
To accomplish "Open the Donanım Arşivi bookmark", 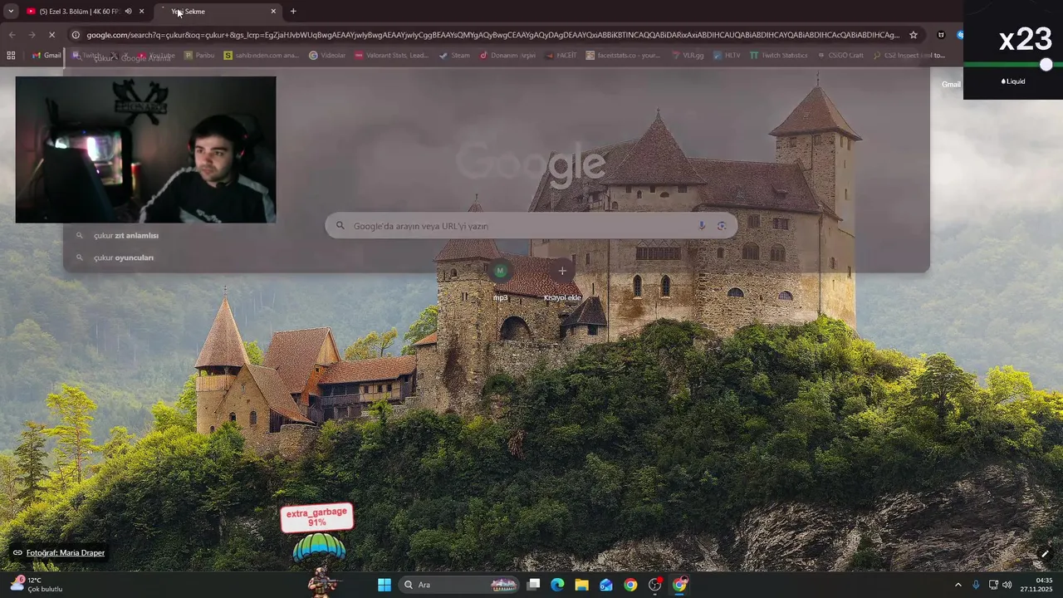I will tap(507, 56).
